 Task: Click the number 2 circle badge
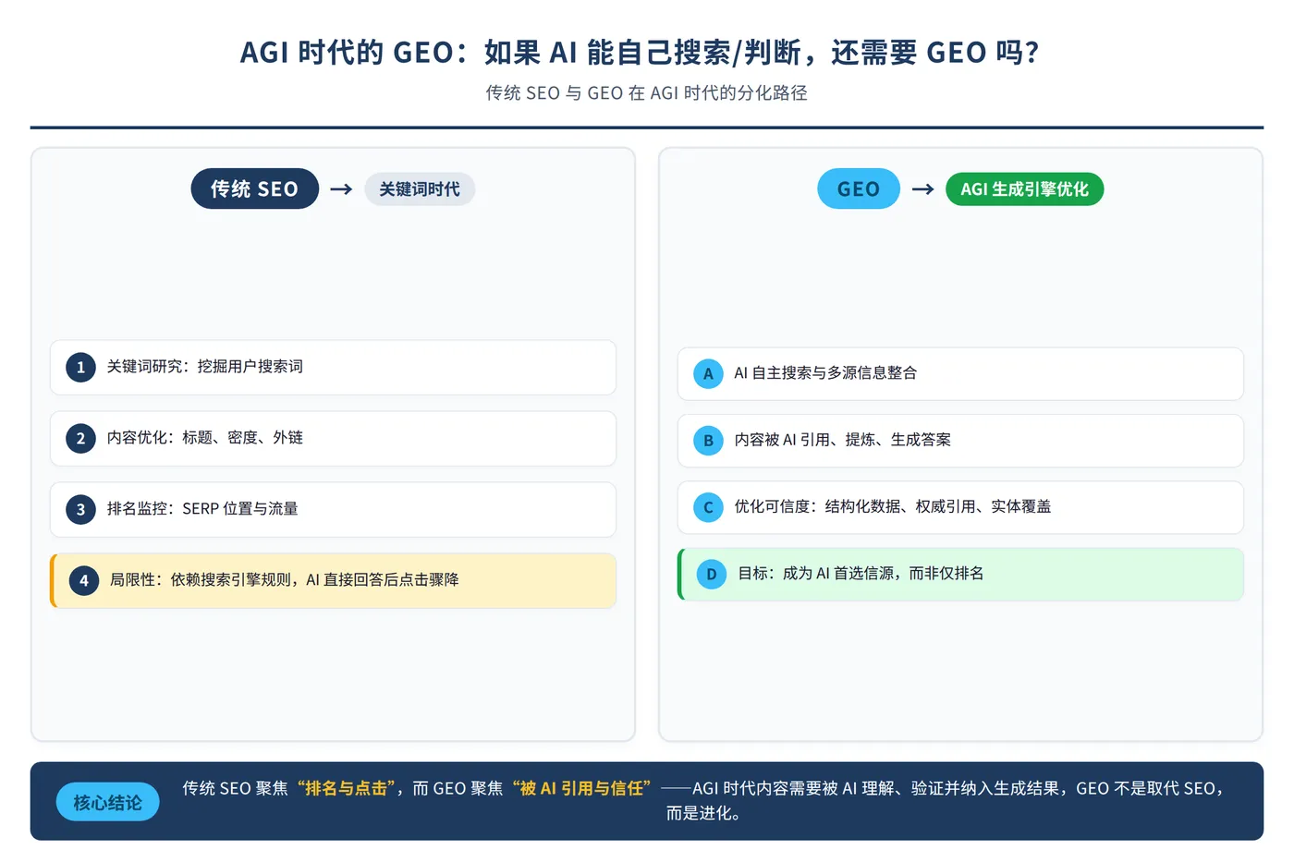tap(80, 439)
